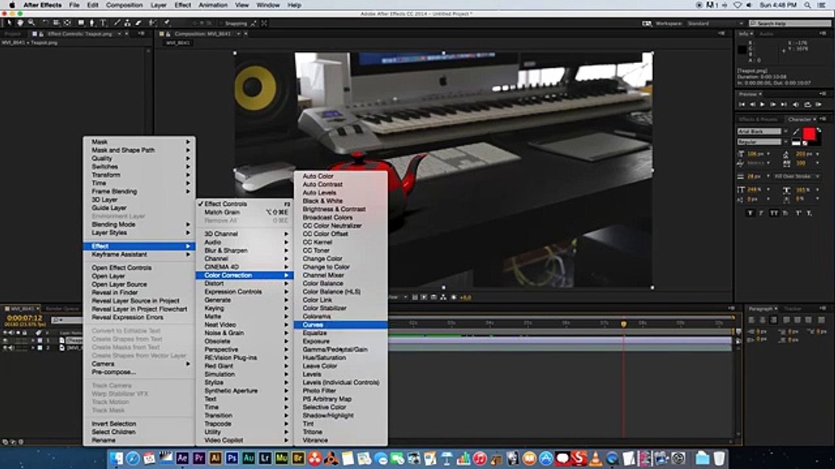Click the Search Help field

pos(789,23)
